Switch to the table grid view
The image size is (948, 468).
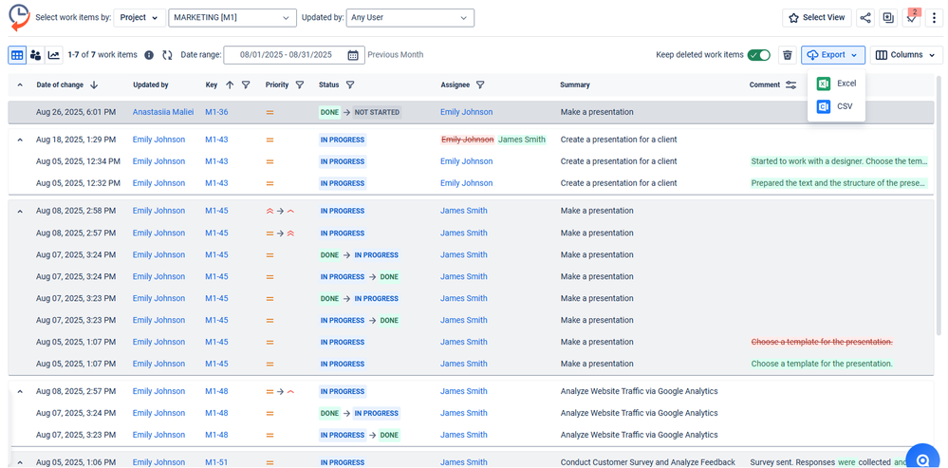tap(17, 55)
